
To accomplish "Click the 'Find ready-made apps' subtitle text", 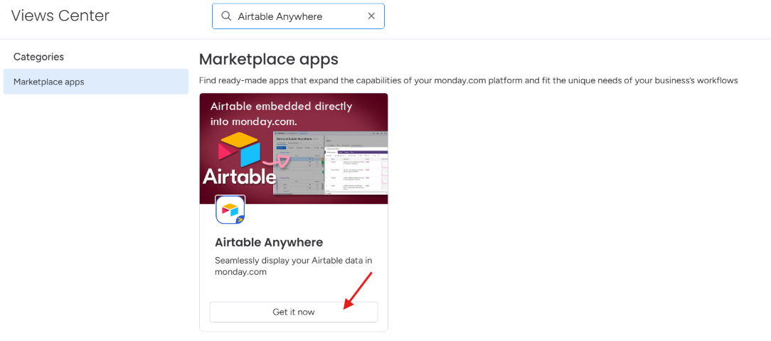I will point(469,80).
